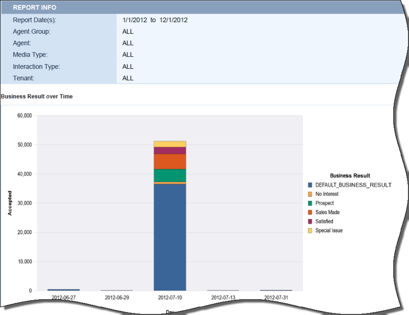Click the report start date 1/1/2012
This screenshot has height=315, width=409.
pos(134,20)
